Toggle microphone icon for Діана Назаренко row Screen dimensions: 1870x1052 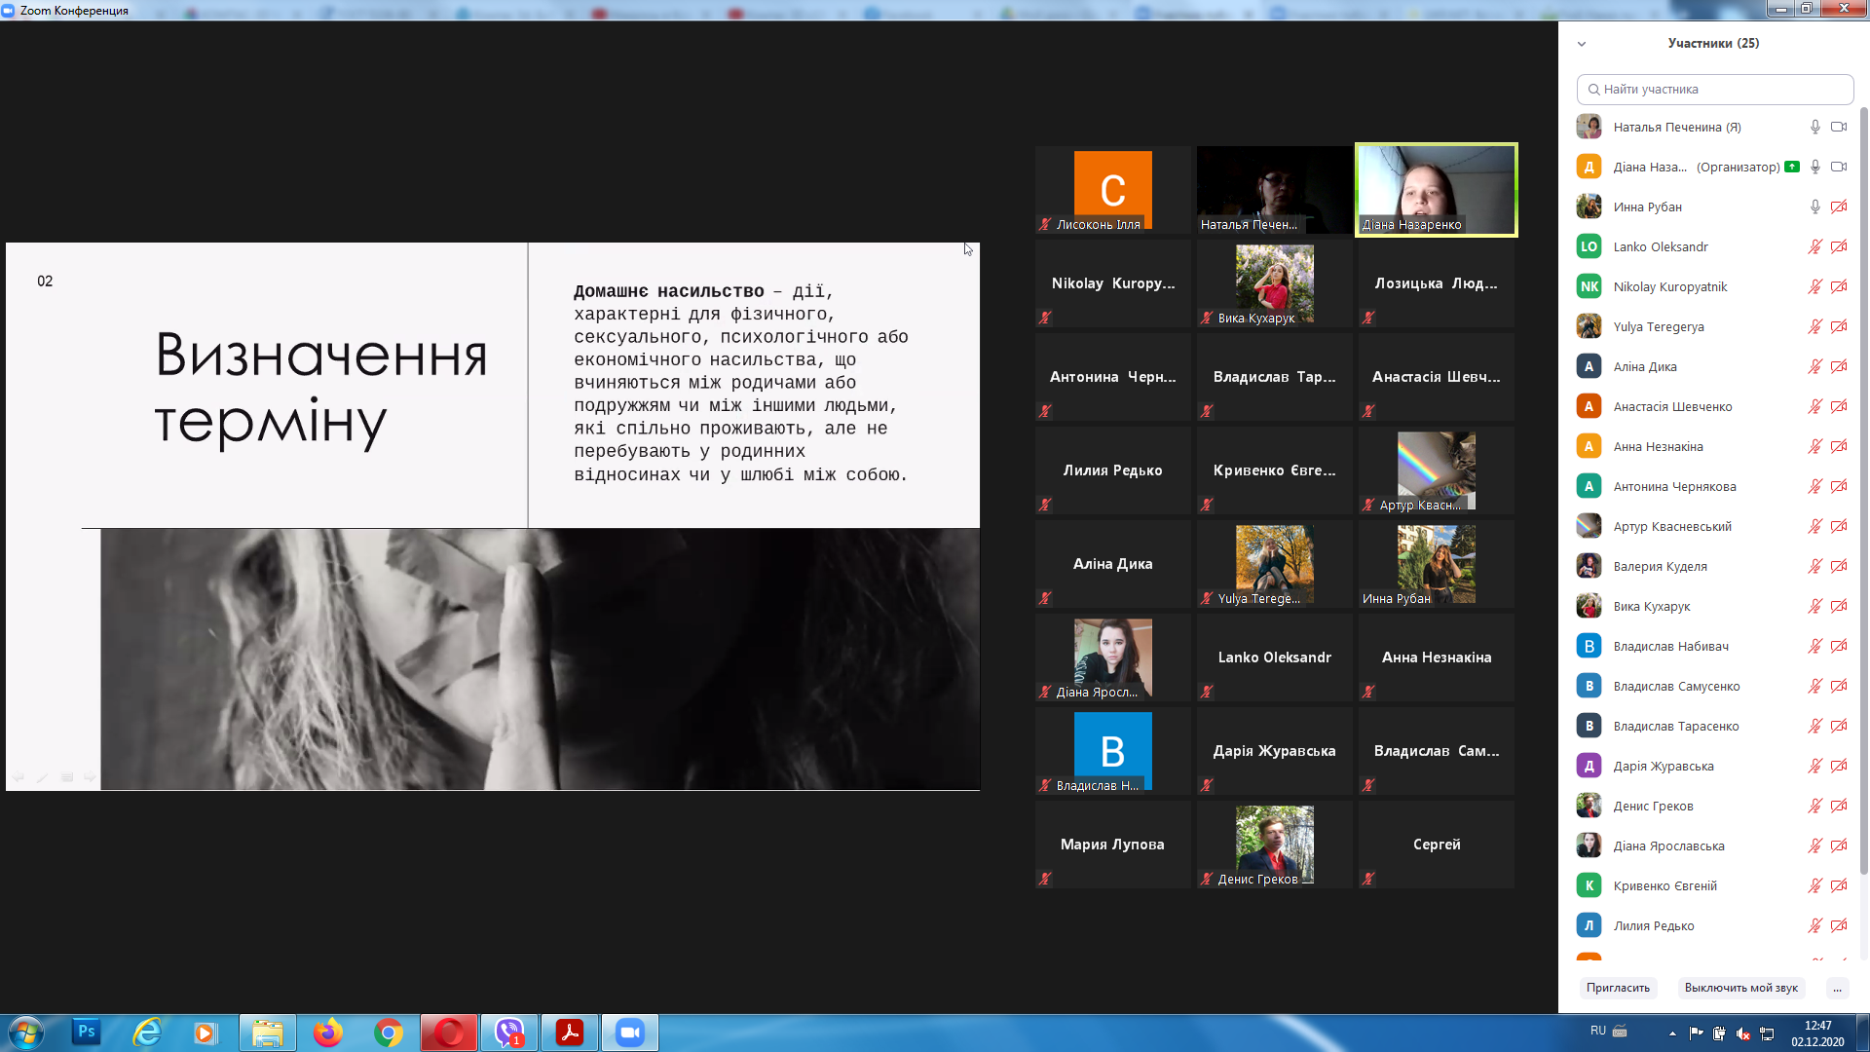tap(1814, 167)
